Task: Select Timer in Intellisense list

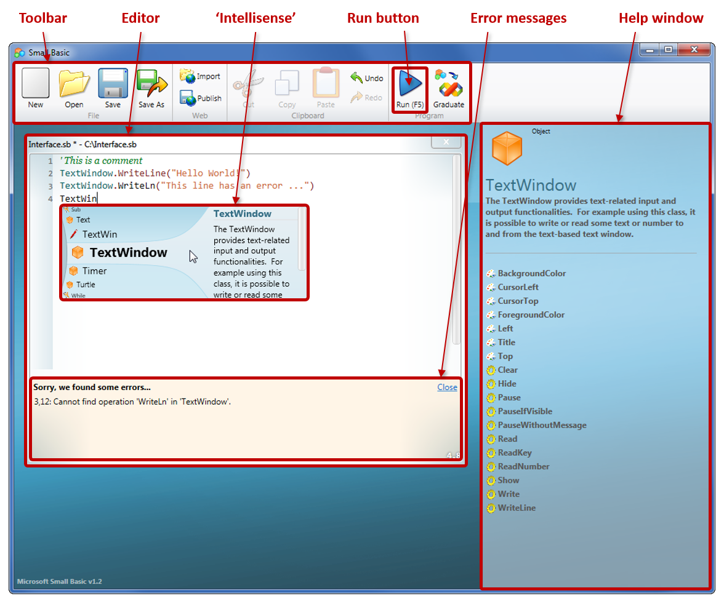Action: [x=87, y=271]
